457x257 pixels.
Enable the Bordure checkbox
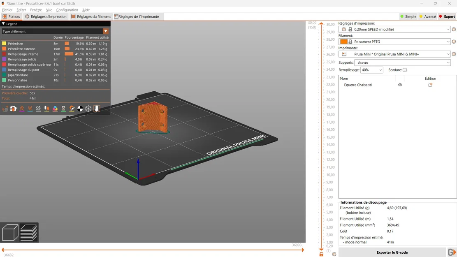coord(404,70)
